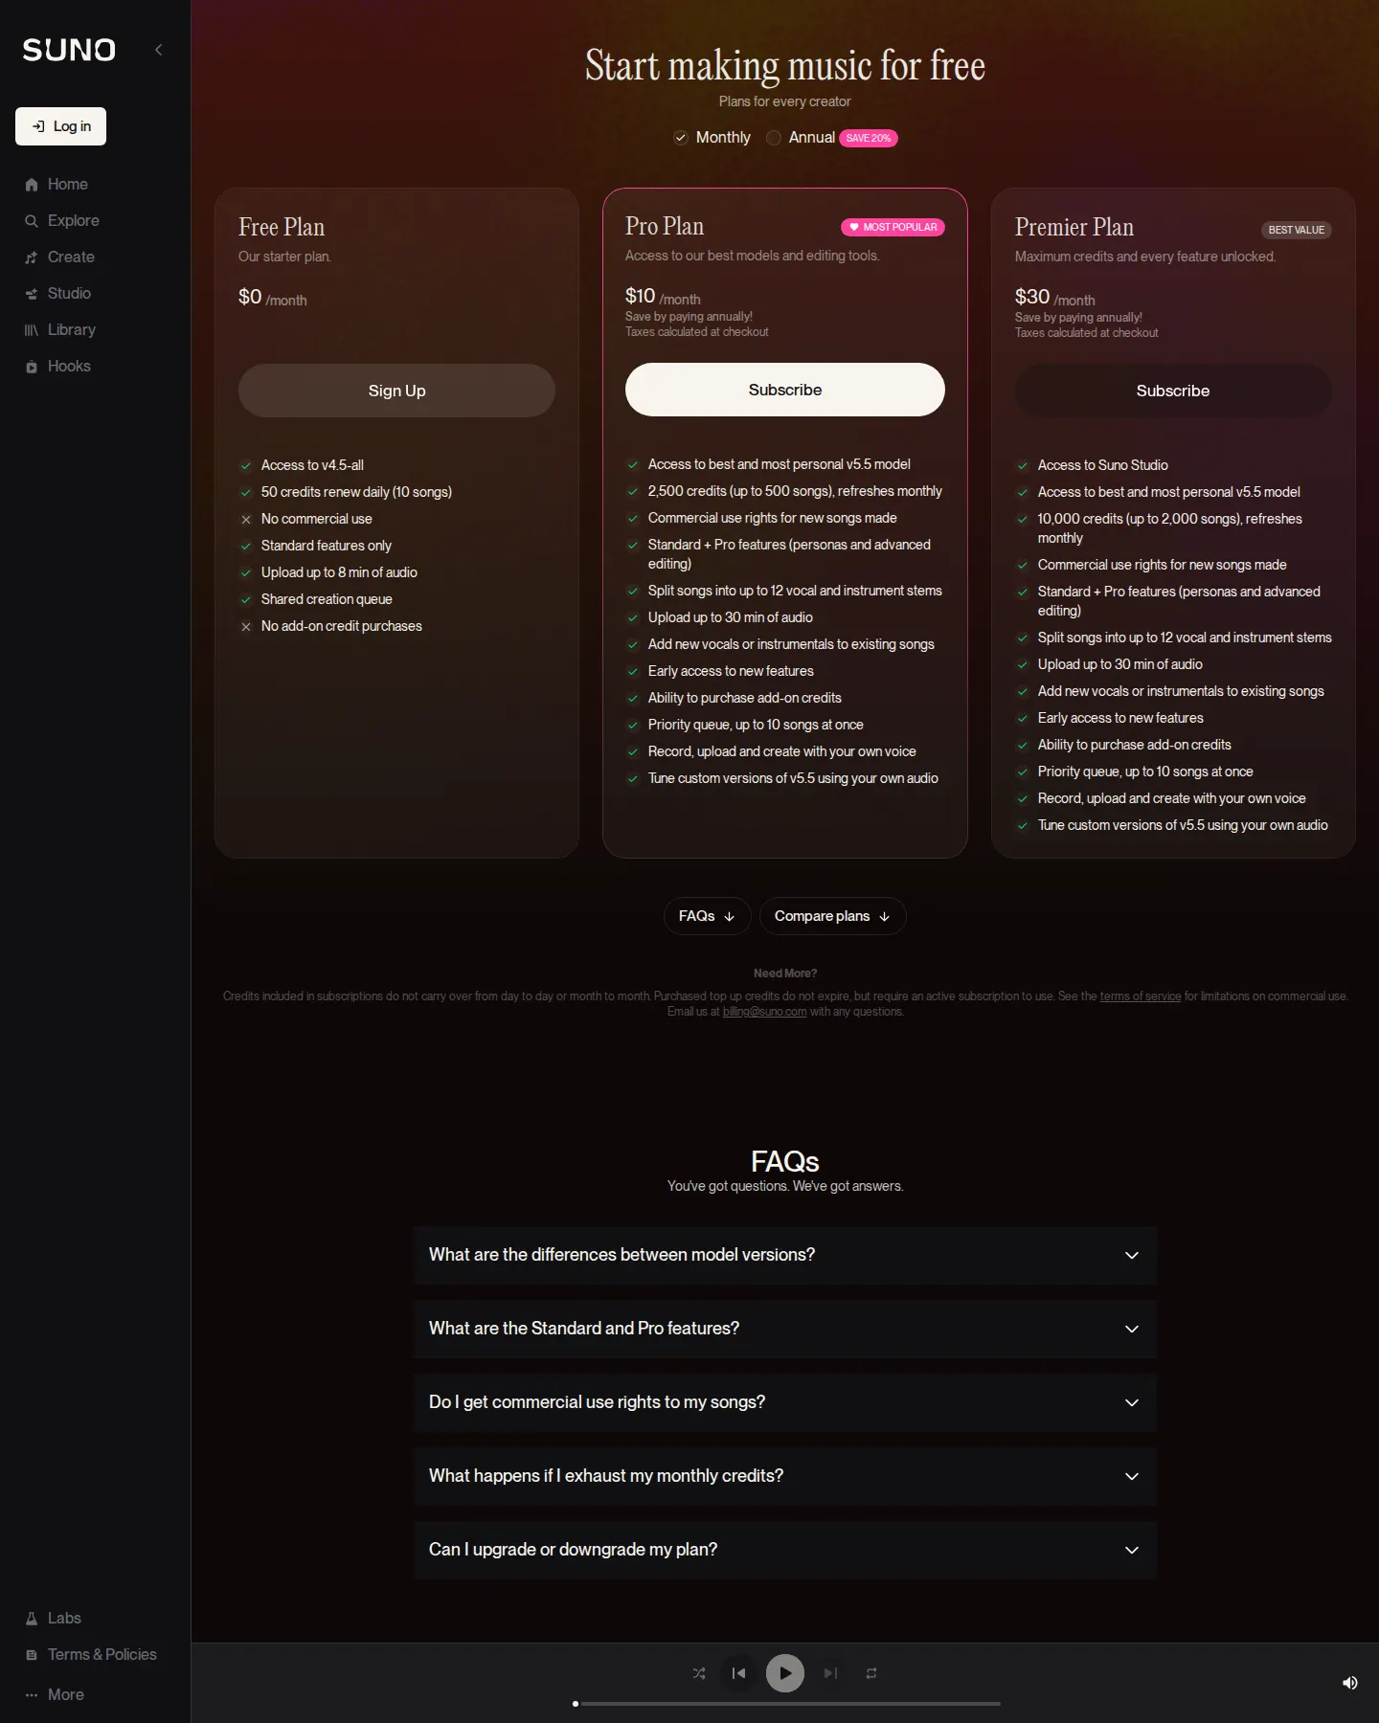Play the current track

tap(785, 1673)
